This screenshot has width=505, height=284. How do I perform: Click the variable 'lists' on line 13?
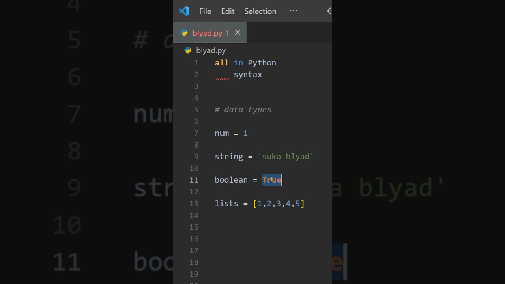click(226, 204)
